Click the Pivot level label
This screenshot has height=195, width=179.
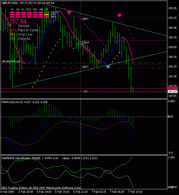(86, 42)
